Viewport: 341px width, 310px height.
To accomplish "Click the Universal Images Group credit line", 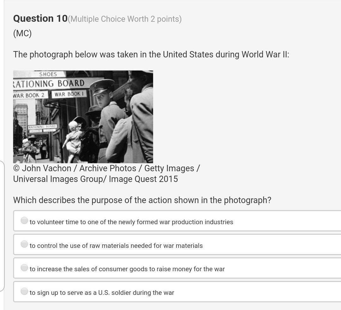I will click(95, 179).
